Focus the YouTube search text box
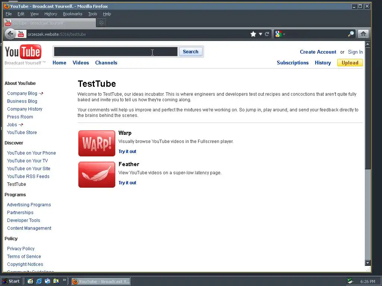The height and width of the screenshot is (286, 382). [116, 51]
